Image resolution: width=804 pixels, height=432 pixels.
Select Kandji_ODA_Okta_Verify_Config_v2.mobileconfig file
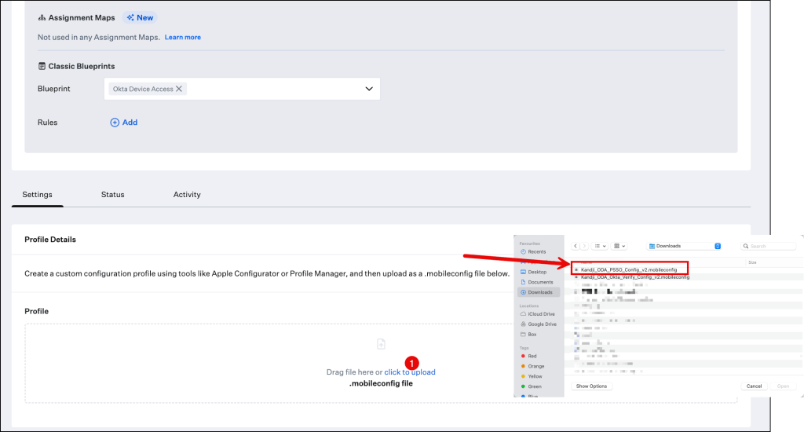click(x=634, y=277)
